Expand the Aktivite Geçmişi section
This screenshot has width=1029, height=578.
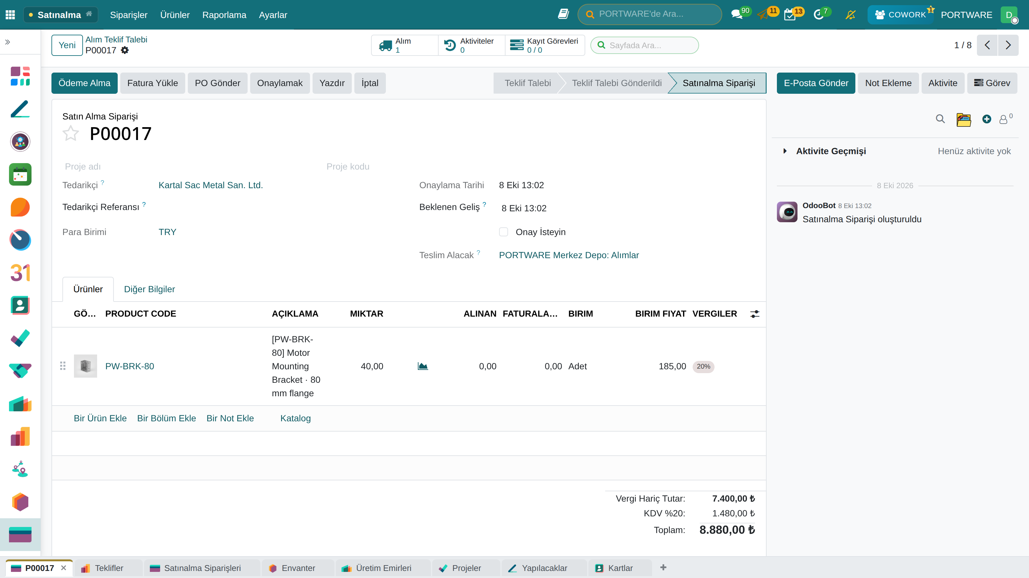coord(831,151)
